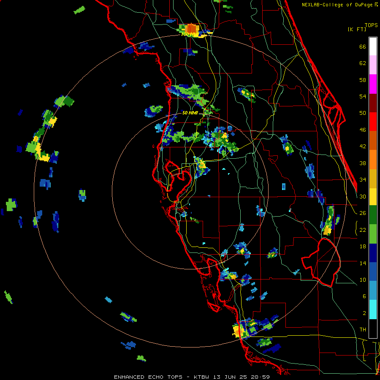Click the "38" legend value
Viewport: 380px width, 380px height.
[363, 163]
